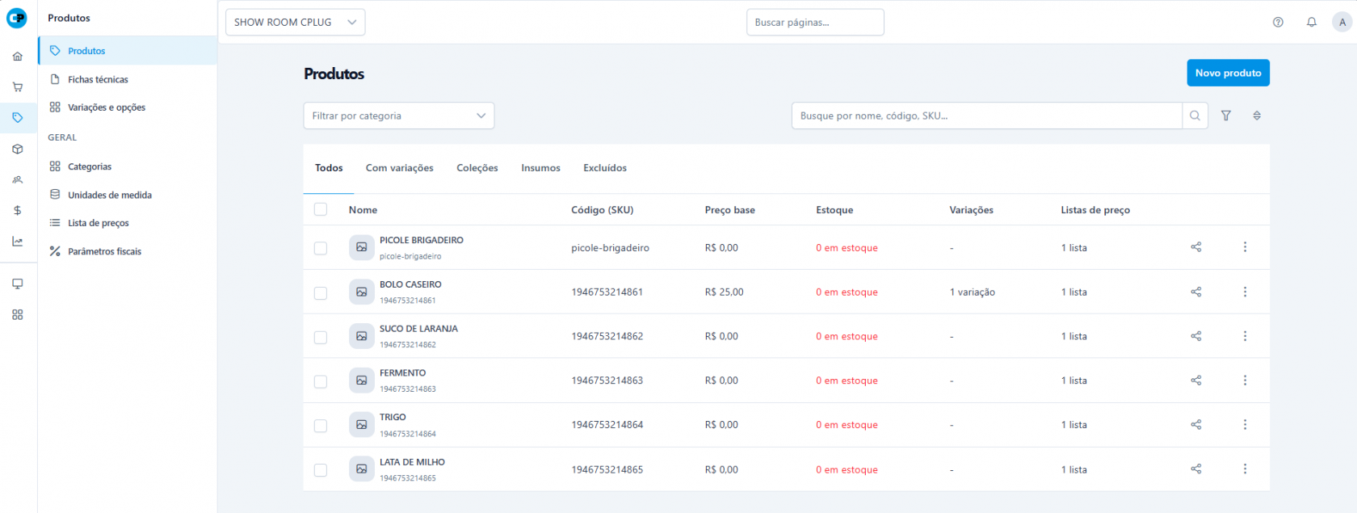Open the SHOW ROOM CPLUG dropdown
Screen dimensions: 1357x513
pyautogui.click(x=295, y=23)
